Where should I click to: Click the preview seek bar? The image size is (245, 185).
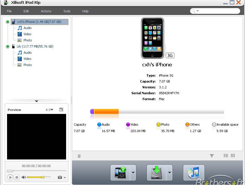tap(36, 171)
